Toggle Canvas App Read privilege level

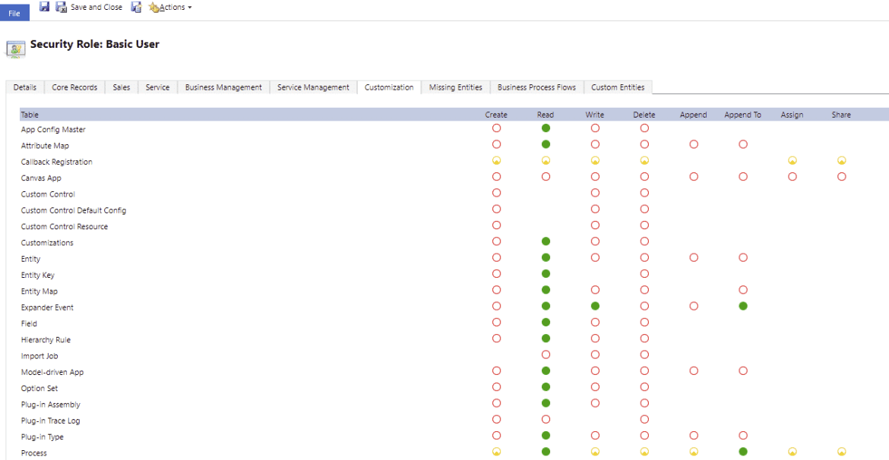pos(546,177)
